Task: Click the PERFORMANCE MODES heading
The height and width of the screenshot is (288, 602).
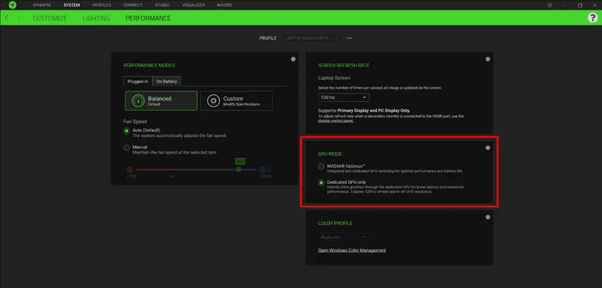Action: click(x=149, y=65)
